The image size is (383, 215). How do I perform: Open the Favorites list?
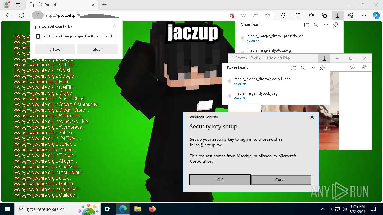[x=311, y=15]
